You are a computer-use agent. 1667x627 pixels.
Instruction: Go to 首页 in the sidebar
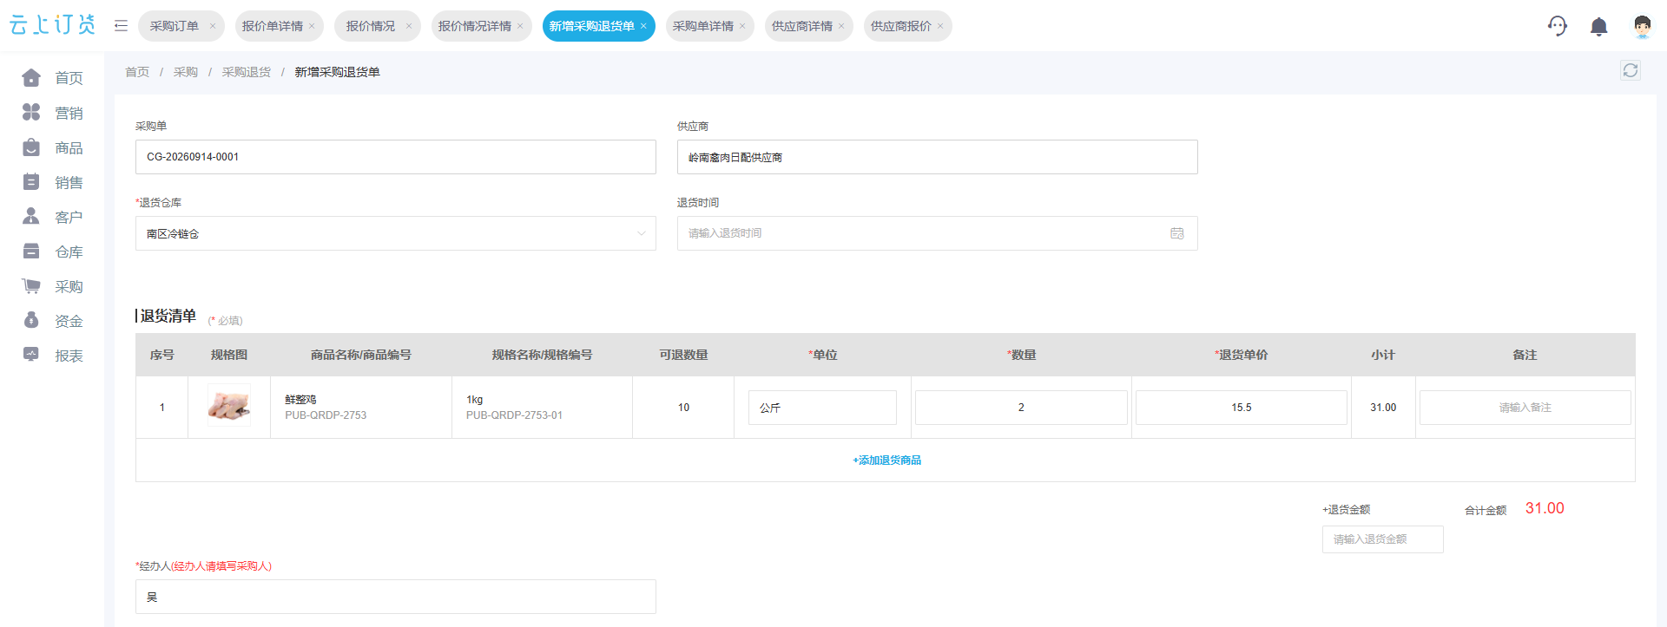pyautogui.click(x=52, y=78)
